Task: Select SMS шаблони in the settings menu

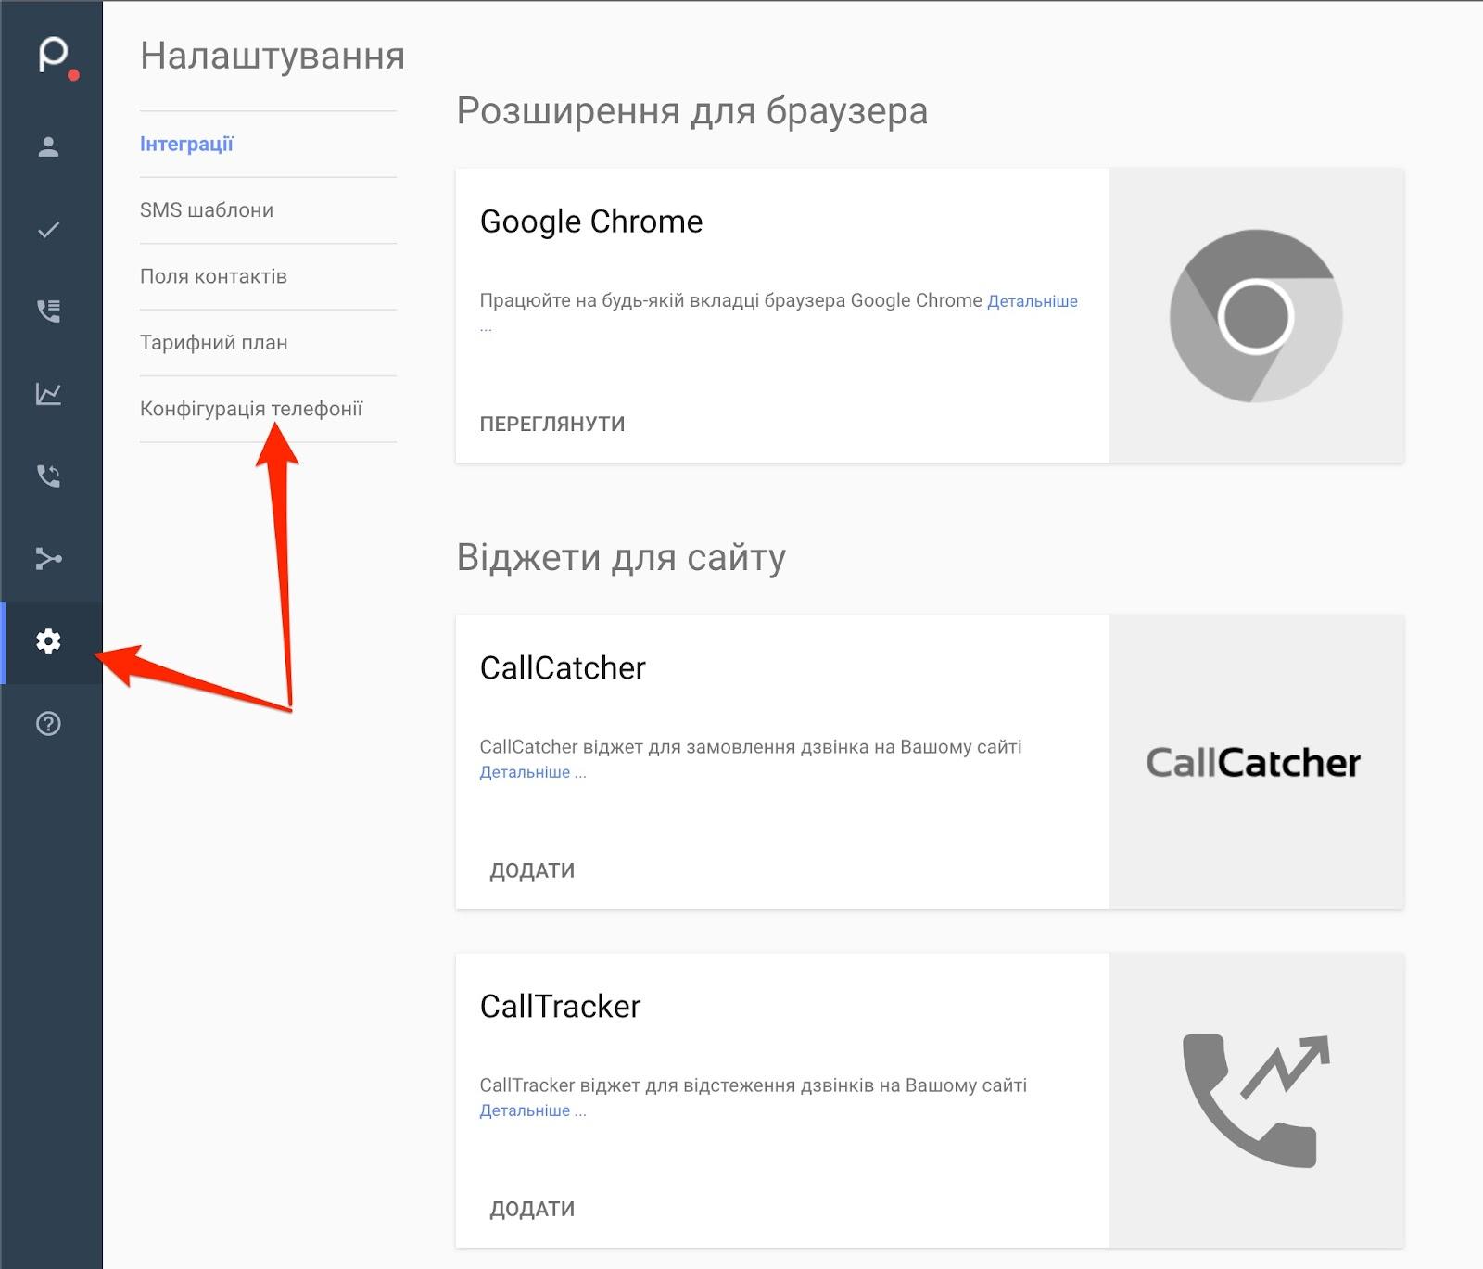Action: [207, 210]
